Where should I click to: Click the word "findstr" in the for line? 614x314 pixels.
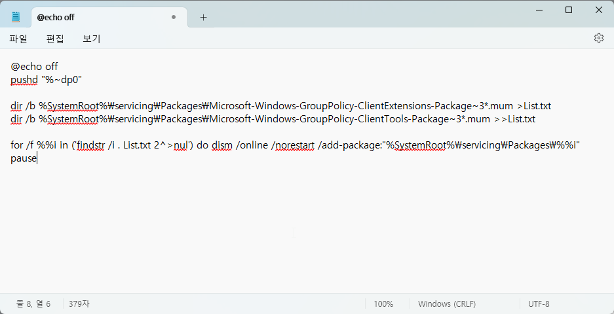click(x=90, y=146)
